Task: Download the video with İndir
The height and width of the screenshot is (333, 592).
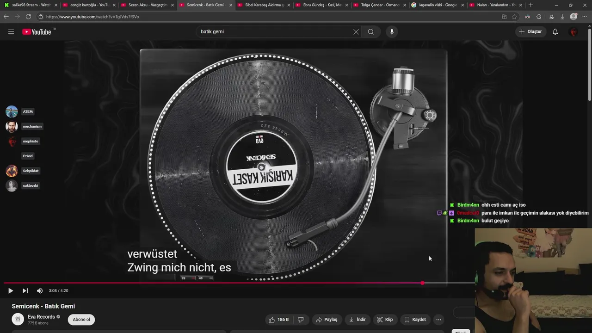Action: coord(357,320)
